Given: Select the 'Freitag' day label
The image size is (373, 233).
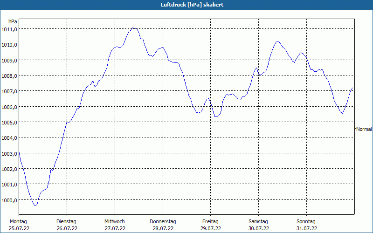Looking at the screenshot, I should click(x=210, y=222).
